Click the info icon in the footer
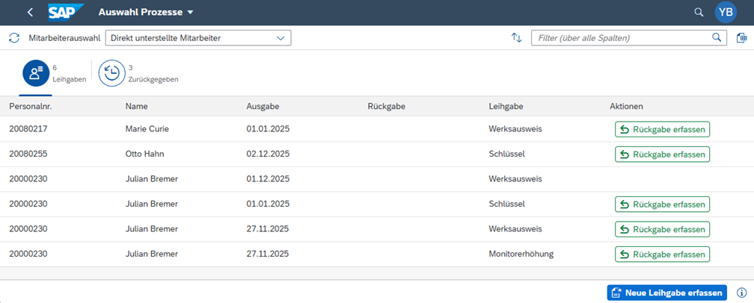 [741, 293]
